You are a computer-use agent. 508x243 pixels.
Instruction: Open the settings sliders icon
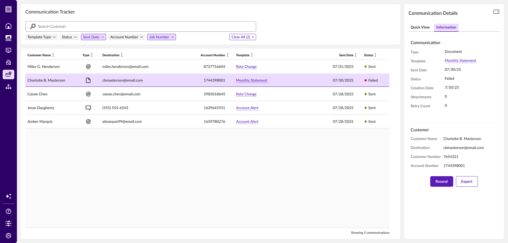tap(8, 223)
